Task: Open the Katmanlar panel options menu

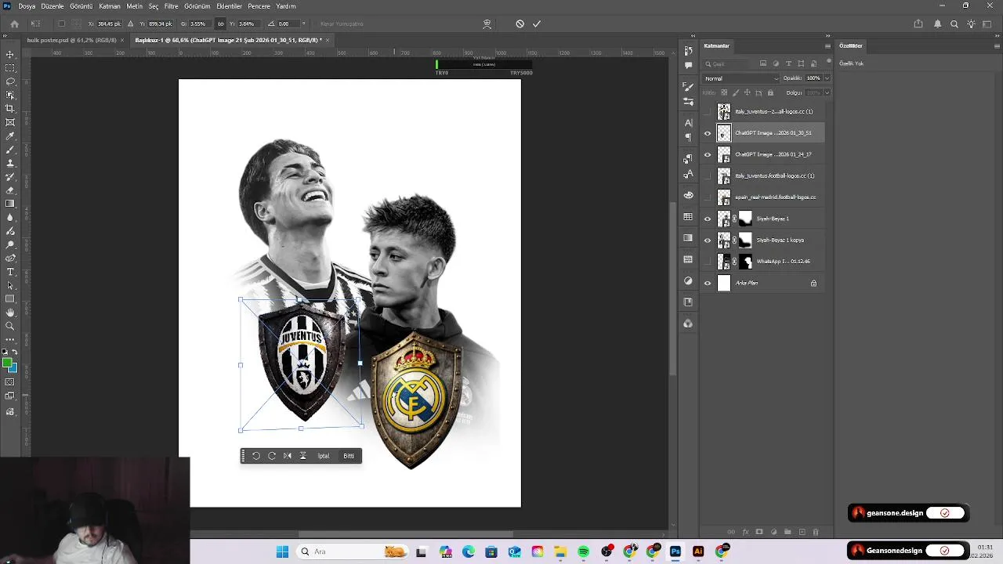Action: pos(827,46)
